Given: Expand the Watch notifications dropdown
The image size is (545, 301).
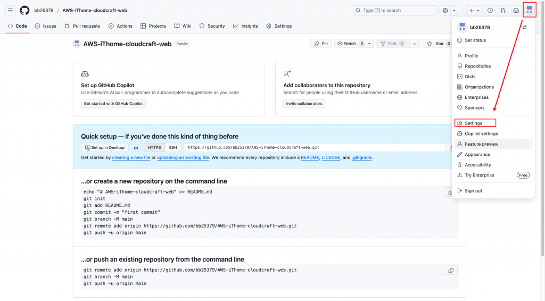Looking at the screenshot, I should (368, 44).
